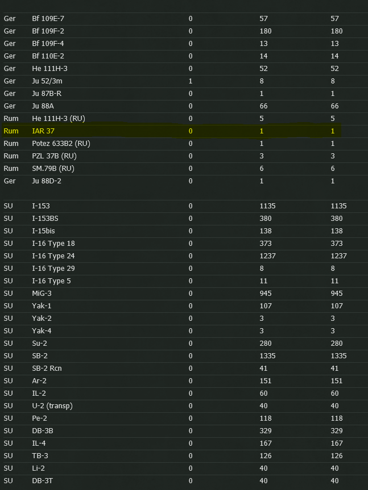
Task: Select the DB-3T aircraft row name
Action: click(43, 481)
